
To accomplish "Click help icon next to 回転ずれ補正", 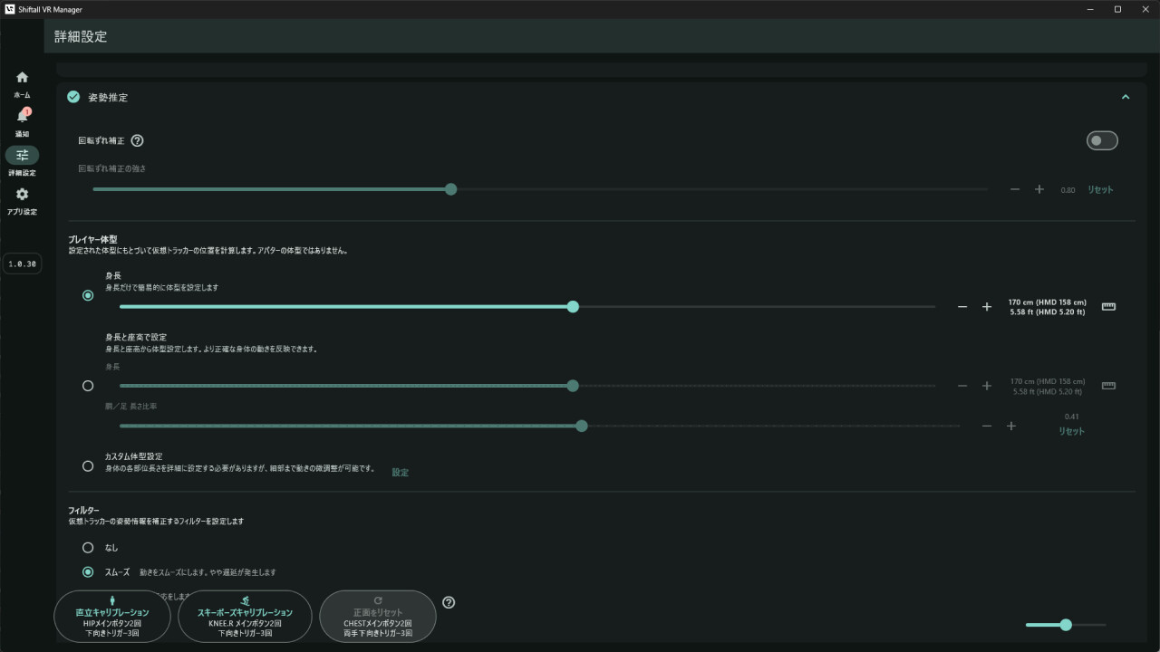I will click(138, 141).
